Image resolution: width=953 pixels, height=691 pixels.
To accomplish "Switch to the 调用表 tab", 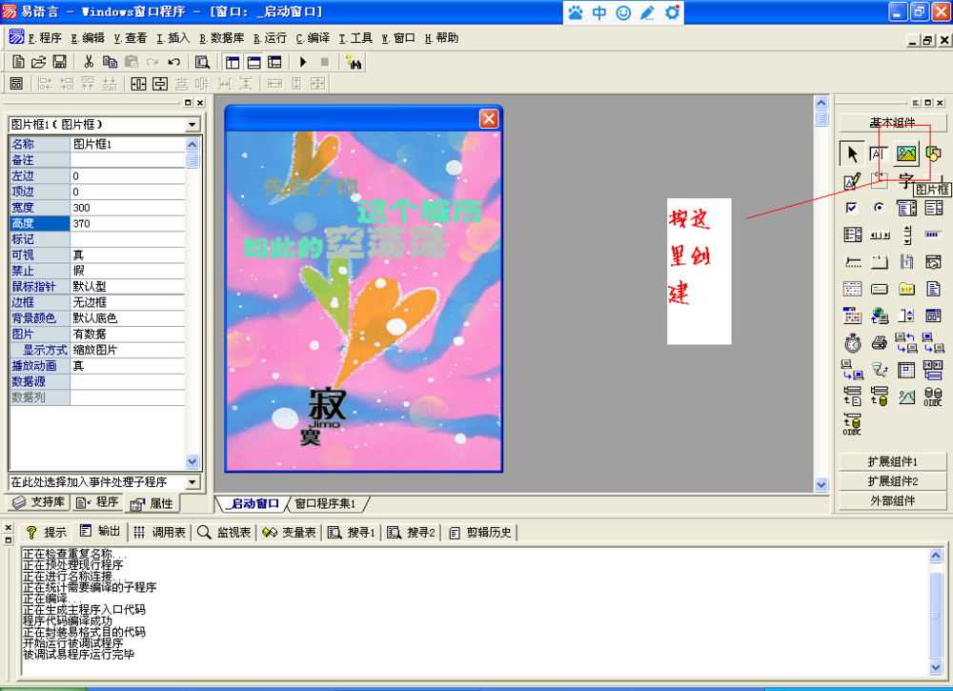I will tap(160, 533).
